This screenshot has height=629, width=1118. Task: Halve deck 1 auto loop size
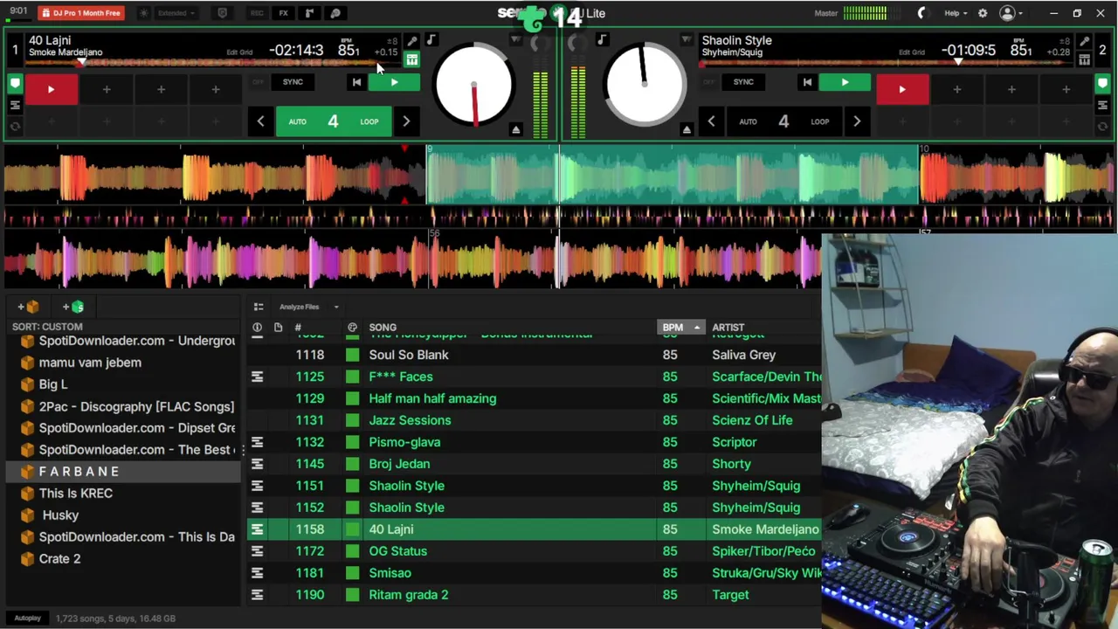260,121
